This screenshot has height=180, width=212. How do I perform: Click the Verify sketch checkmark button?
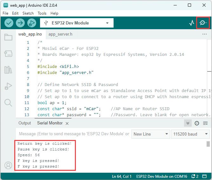pyautogui.click(x=9, y=23)
